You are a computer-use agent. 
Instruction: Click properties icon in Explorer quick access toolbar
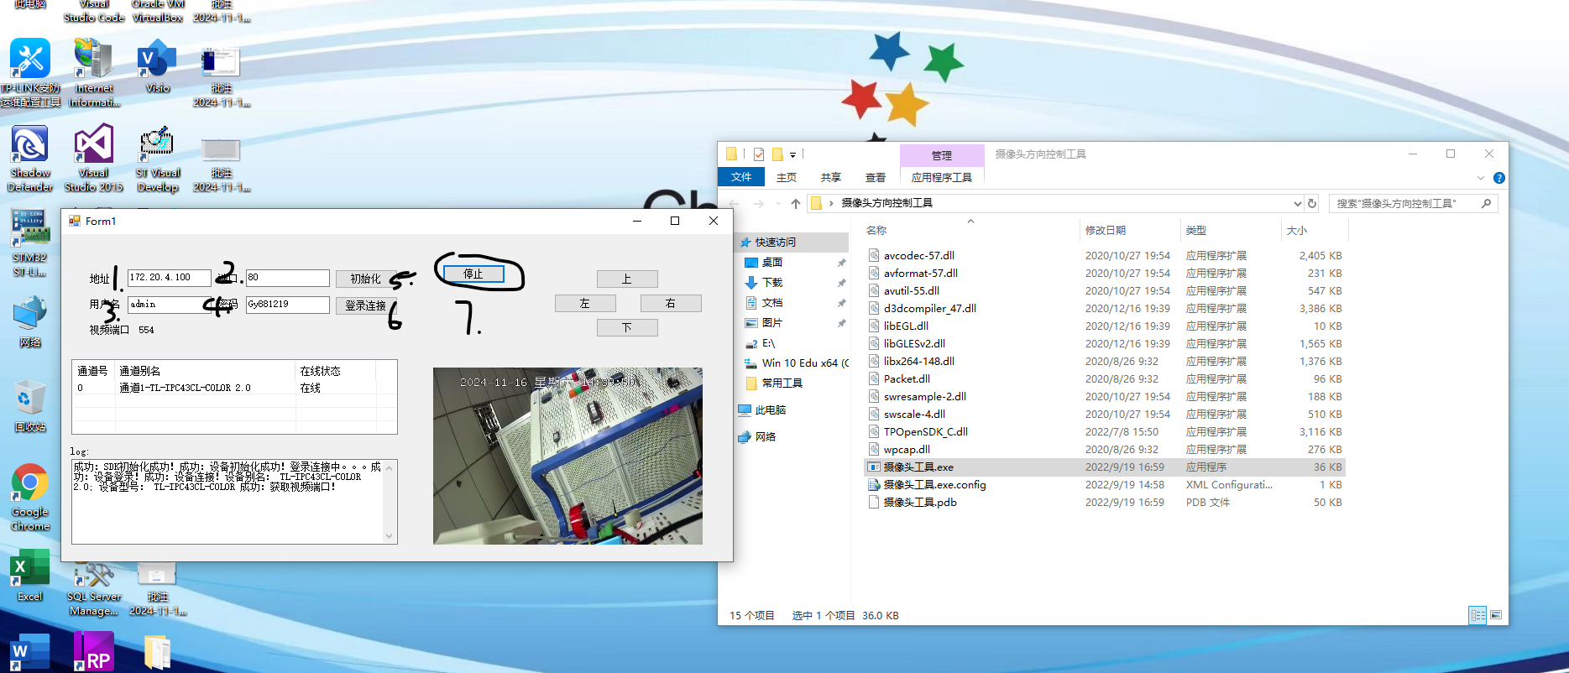(759, 154)
